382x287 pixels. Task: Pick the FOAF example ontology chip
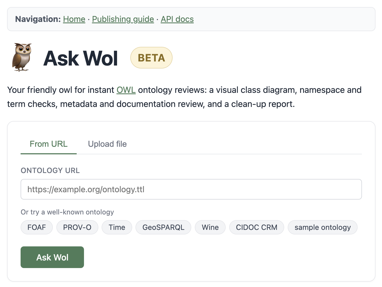37,227
